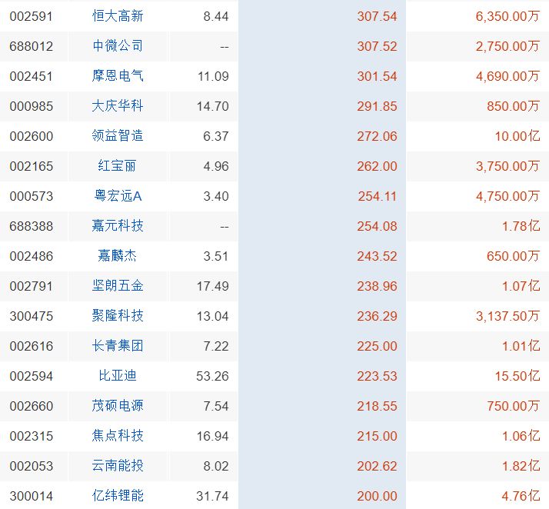
Task: Select stock code 002594
Action: tap(32, 376)
